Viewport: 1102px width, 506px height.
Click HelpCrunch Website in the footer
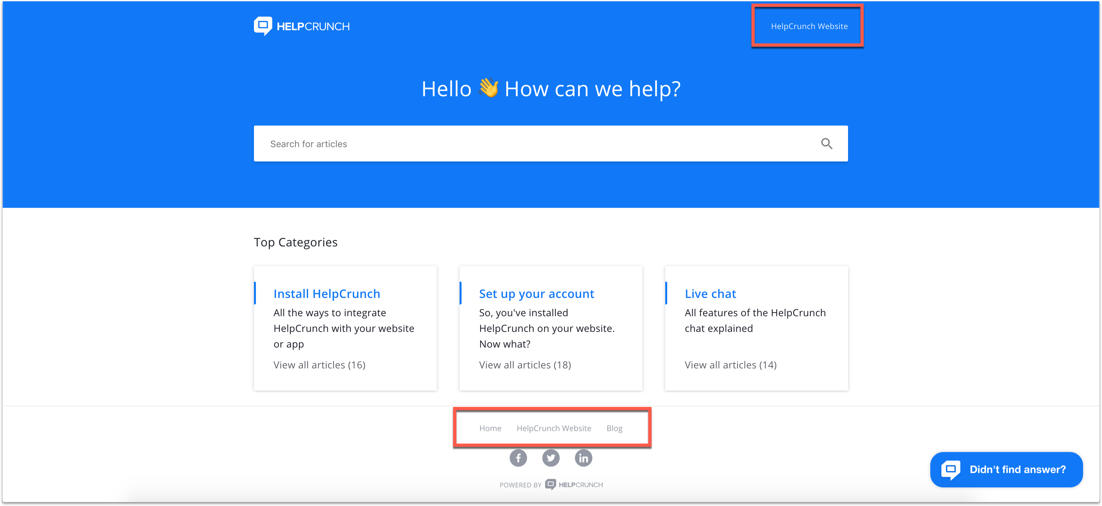pyautogui.click(x=554, y=428)
